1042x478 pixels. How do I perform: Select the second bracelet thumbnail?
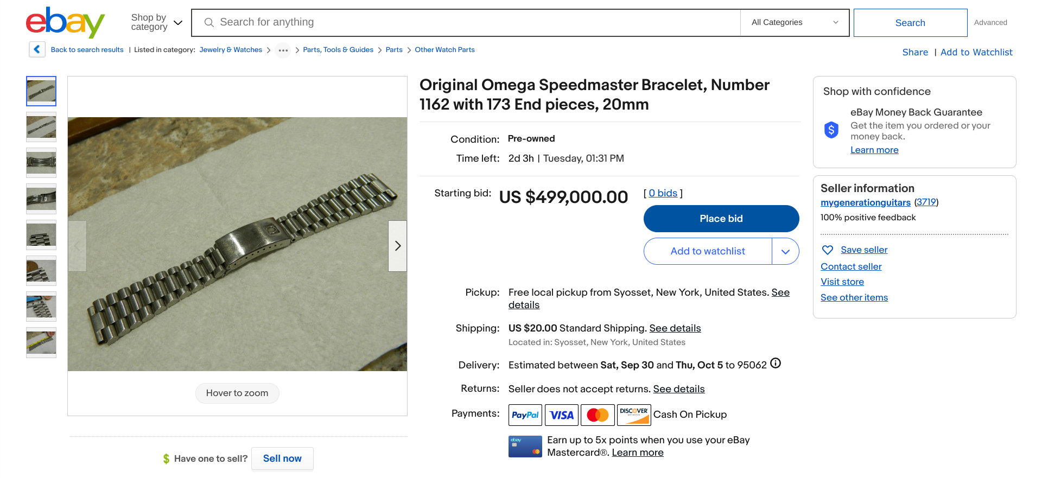41,127
